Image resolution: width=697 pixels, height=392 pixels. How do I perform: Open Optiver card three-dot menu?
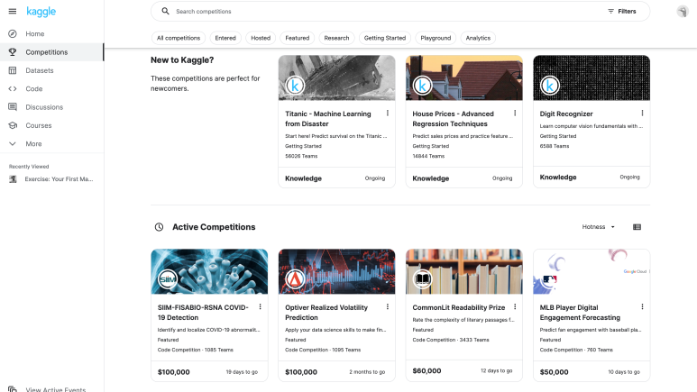click(x=388, y=306)
